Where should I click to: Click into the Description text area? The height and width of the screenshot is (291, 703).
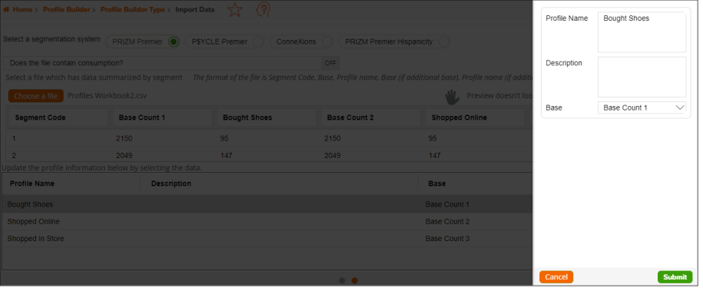click(642, 77)
